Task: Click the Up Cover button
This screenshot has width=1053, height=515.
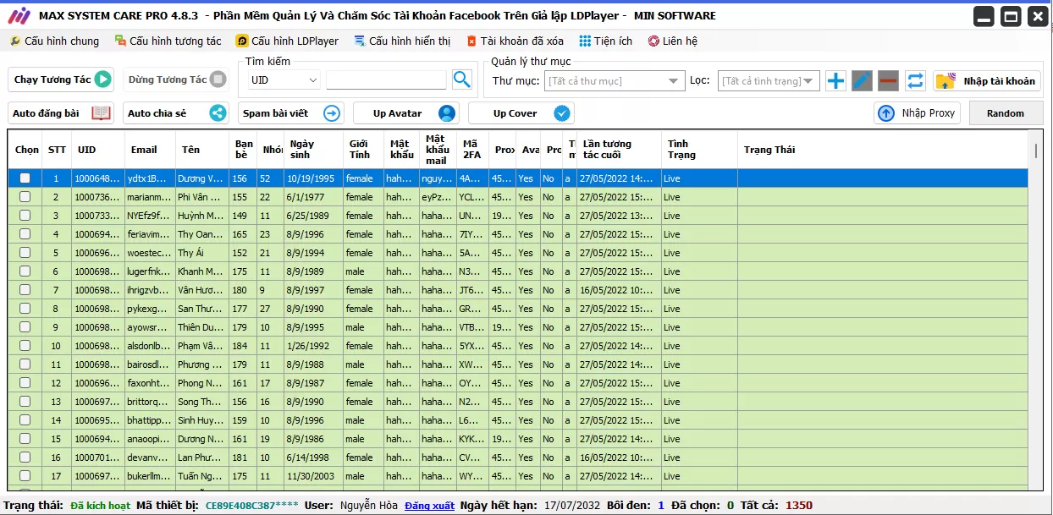Action: (521, 113)
